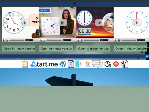
Task: Click first video's volume slider
Action: coord(37,40)
